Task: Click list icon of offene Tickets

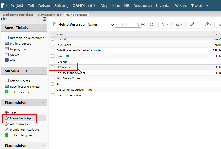Action: (7, 81)
